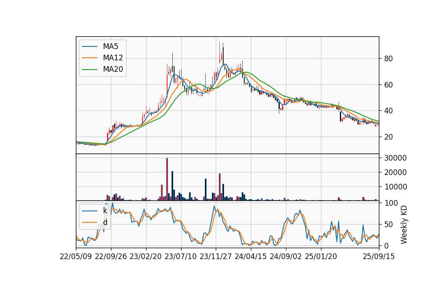The height and width of the screenshot is (302, 421).
Task: Click the MA12 legend label
Action: tap(113, 58)
